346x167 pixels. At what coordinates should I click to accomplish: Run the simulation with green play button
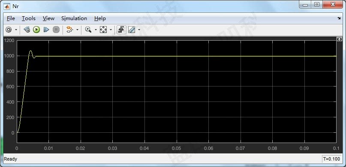tap(36, 30)
